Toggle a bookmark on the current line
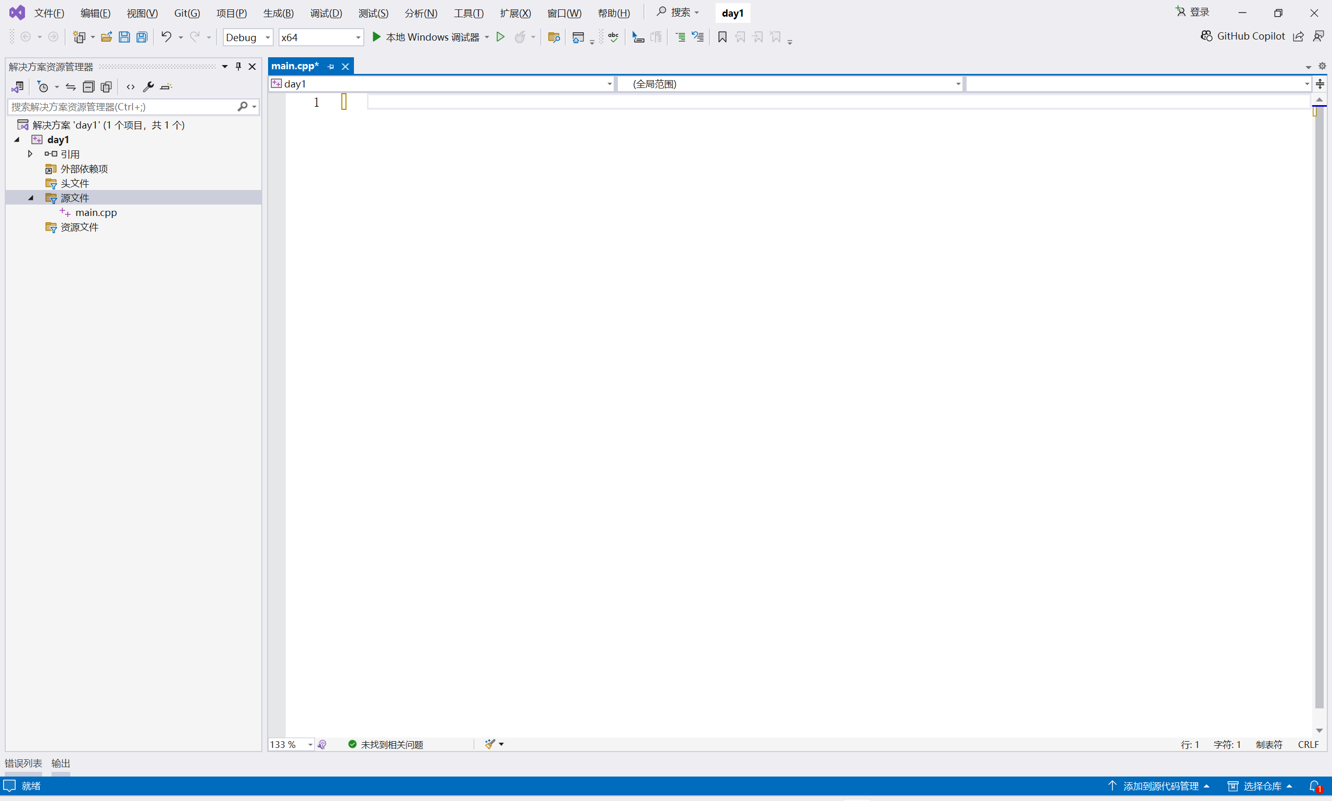The width and height of the screenshot is (1332, 801). point(722,37)
